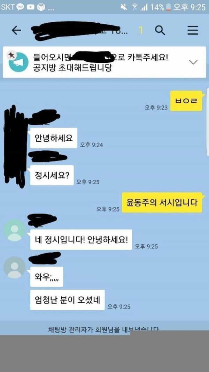Expand the pinned notice chevron
This screenshot has width=209, height=372.
[193, 62]
